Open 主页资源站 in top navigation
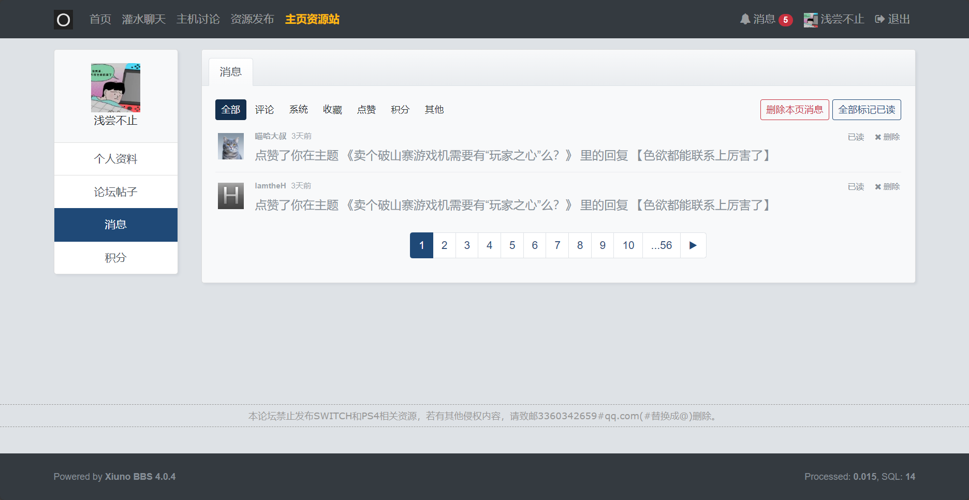 312,19
